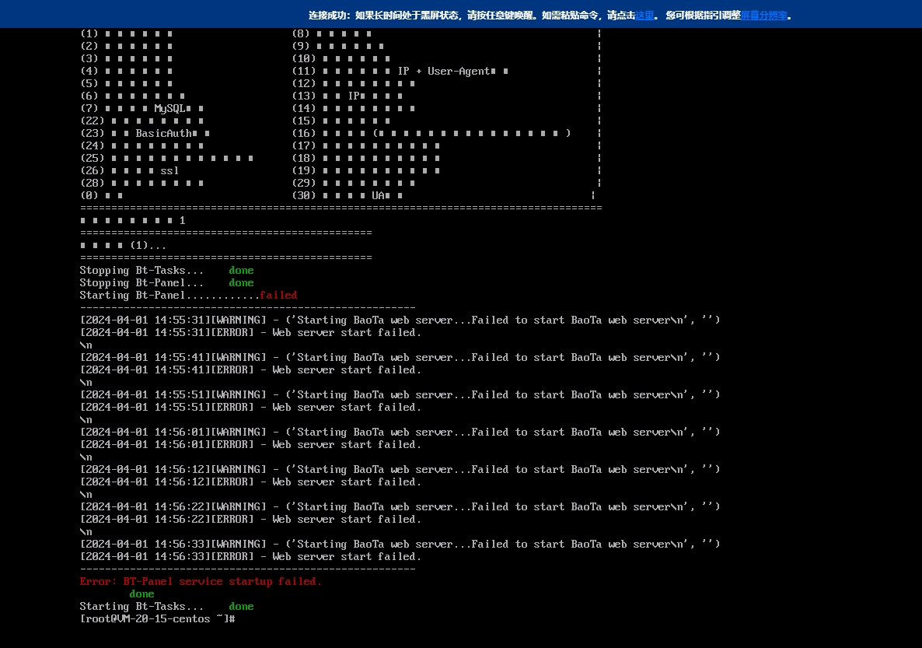
Task: Select menu option (26) ssl line
Action: click(129, 170)
